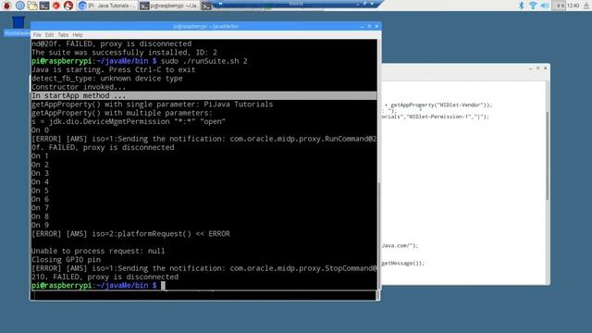
Task: Switch to Pi Java Tutorials browser task
Action: (x=107, y=6)
